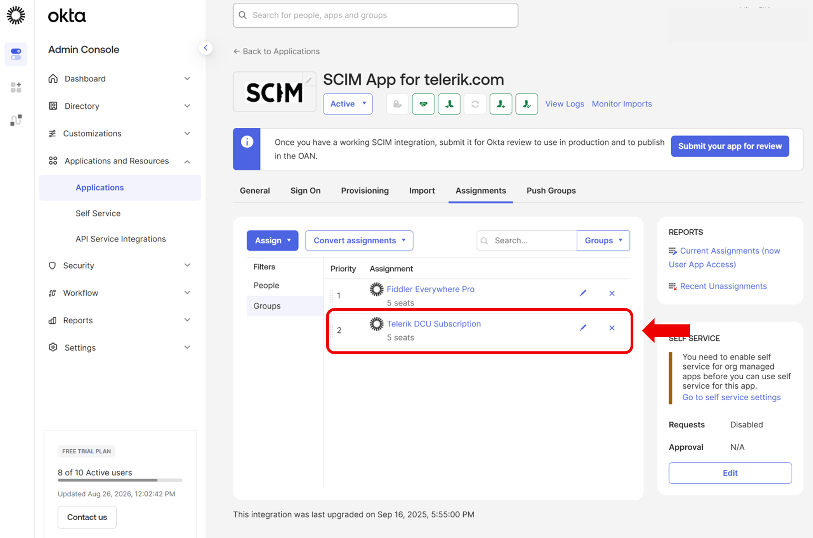The height and width of the screenshot is (538, 813).
Task: Expand the Security menu chevron
Action: [x=187, y=265]
